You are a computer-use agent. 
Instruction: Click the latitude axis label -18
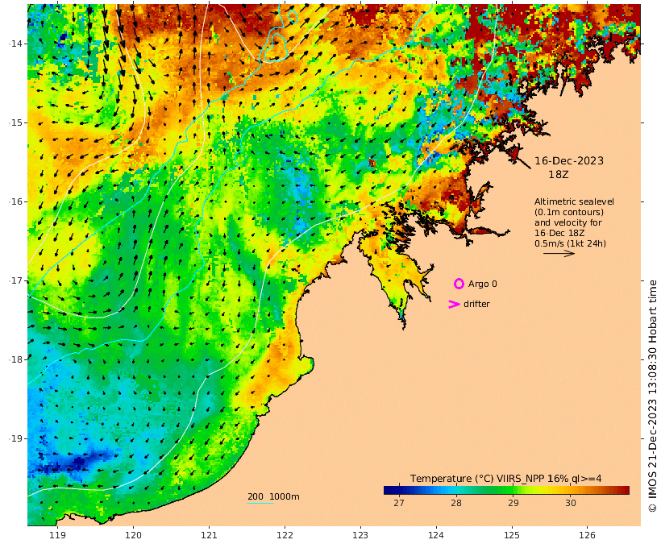click(16, 359)
